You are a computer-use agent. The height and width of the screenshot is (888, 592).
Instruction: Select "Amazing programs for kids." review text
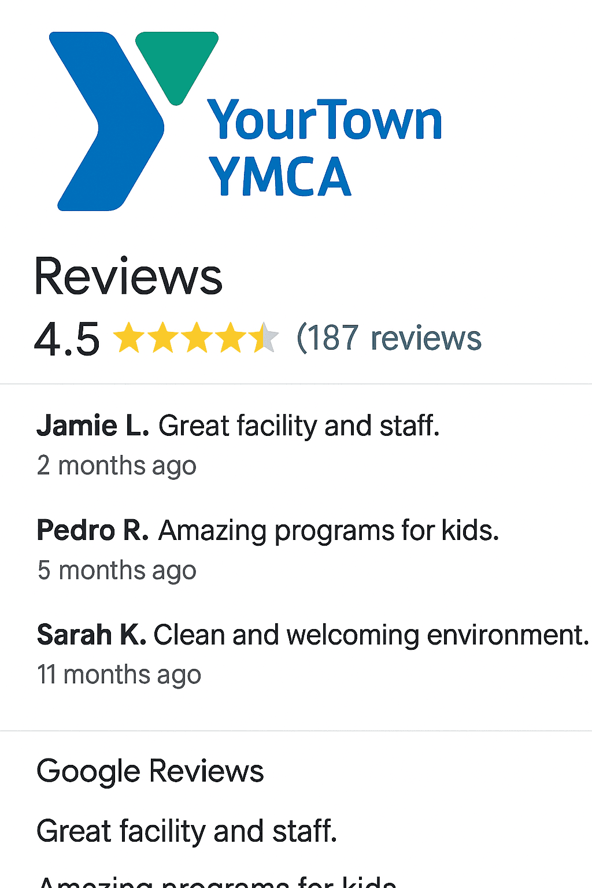(328, 530)
